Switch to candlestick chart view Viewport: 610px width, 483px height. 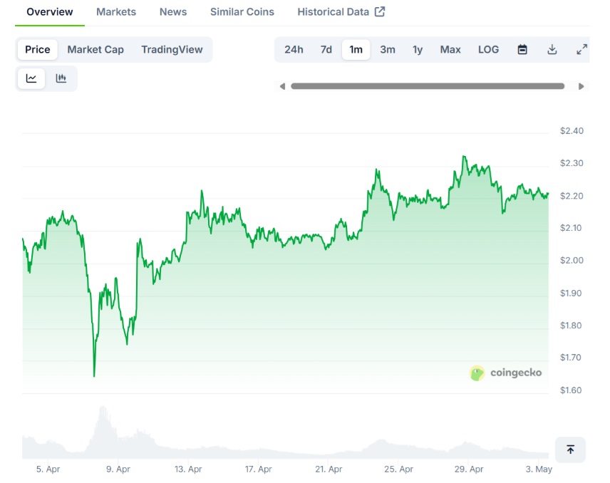tap(61, 78)
